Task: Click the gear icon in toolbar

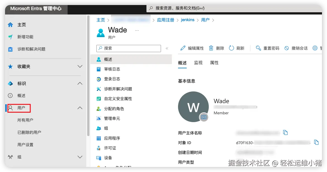Action: point(315,48)
